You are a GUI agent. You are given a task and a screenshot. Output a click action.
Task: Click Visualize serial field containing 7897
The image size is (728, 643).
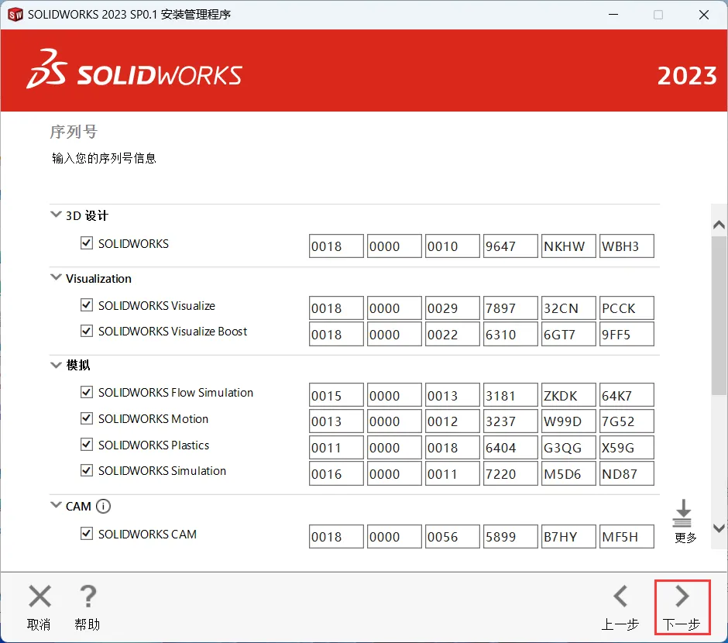(510, 308)
